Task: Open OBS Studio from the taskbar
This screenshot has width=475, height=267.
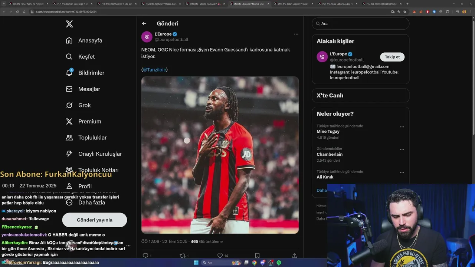Action: click(x=271, y=263)
